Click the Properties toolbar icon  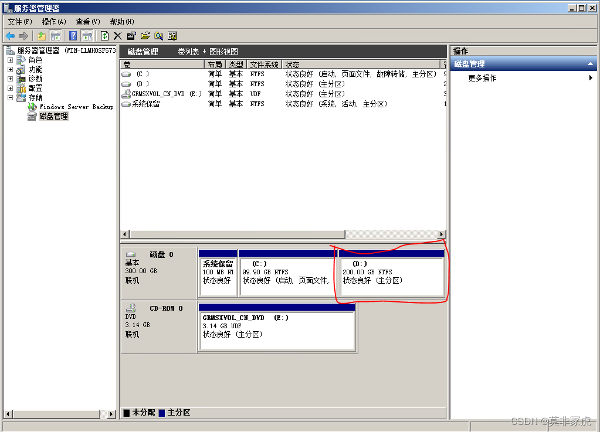click(131, 36)
